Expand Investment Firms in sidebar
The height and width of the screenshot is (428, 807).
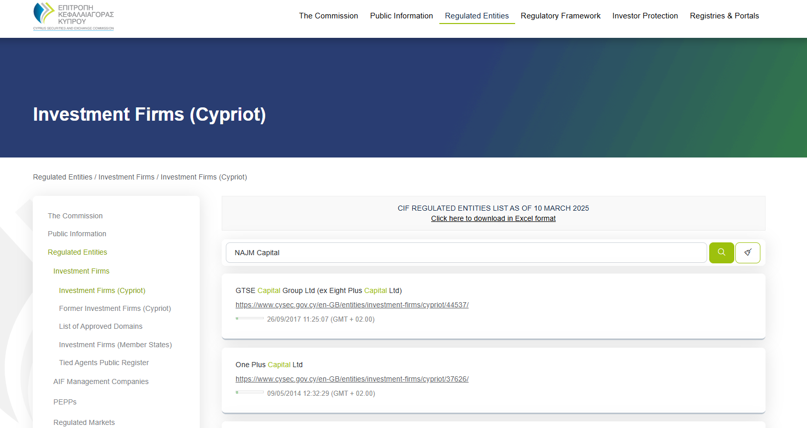tap(81, 271)
